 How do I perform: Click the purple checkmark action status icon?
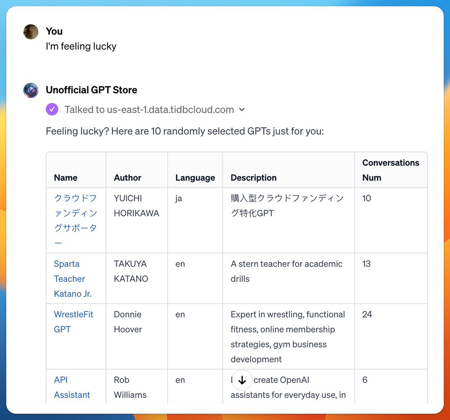pos(52,110)
